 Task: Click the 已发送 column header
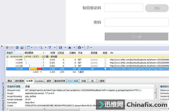(x=61, y=53)
